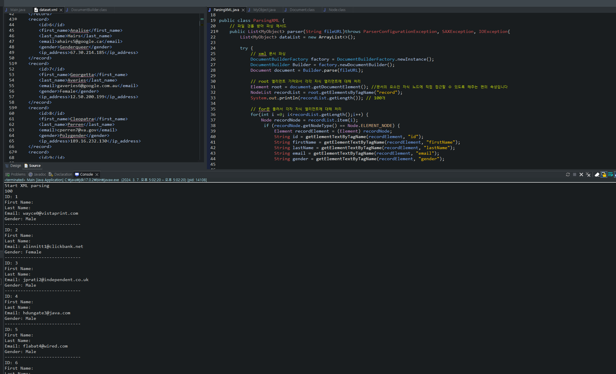The width and height of the screenshot is (616, 374).
Task: Toggle the Scroll Lock console button
Action: (604, 174)
